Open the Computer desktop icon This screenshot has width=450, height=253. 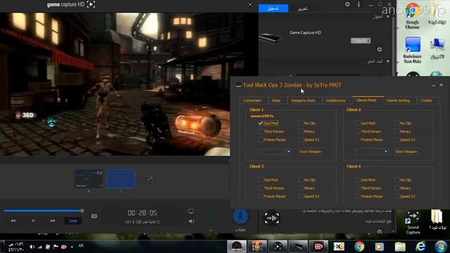point(437,48)
